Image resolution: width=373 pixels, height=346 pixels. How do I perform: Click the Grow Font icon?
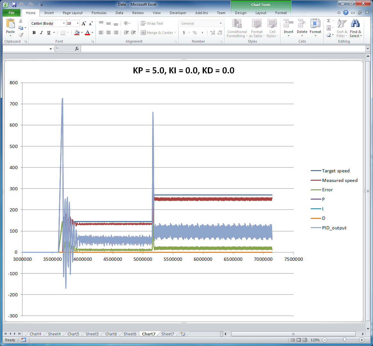[x=84, y=23]
